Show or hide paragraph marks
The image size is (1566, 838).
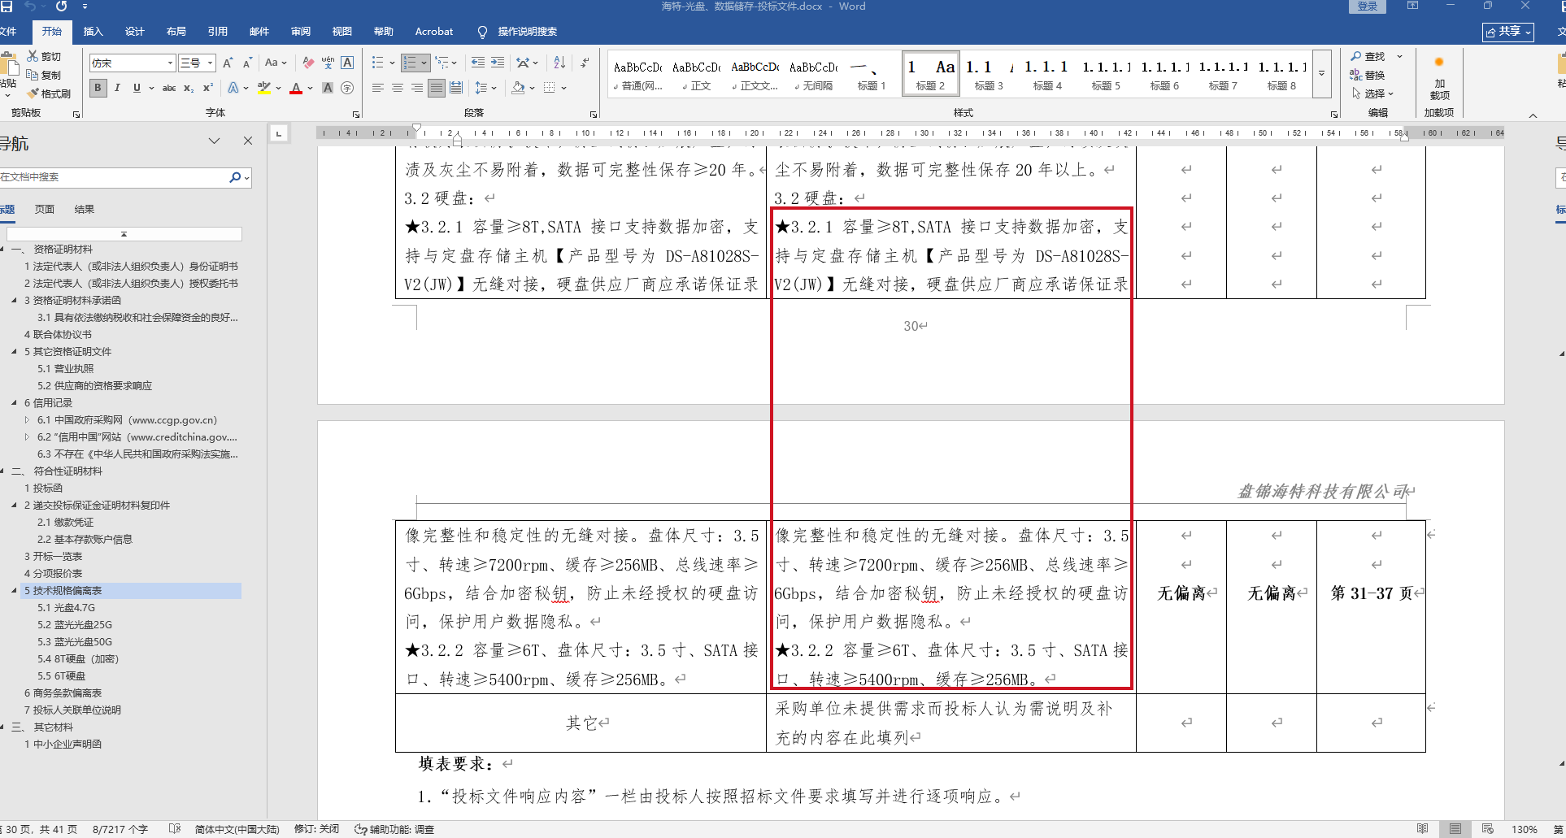pyautogui.click(x=585, y=63)
